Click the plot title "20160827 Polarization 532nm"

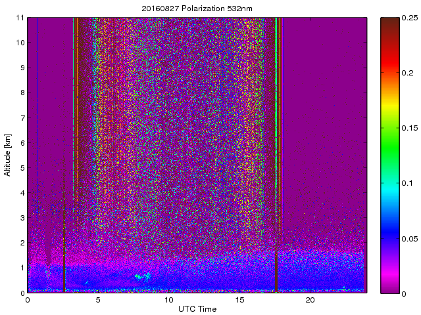(197, 9)
